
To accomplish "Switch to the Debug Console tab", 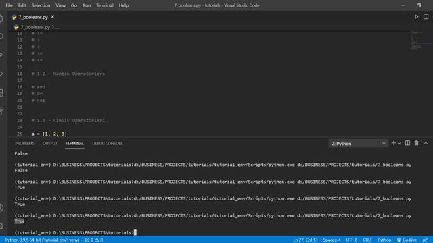I will tap(107, 144).
